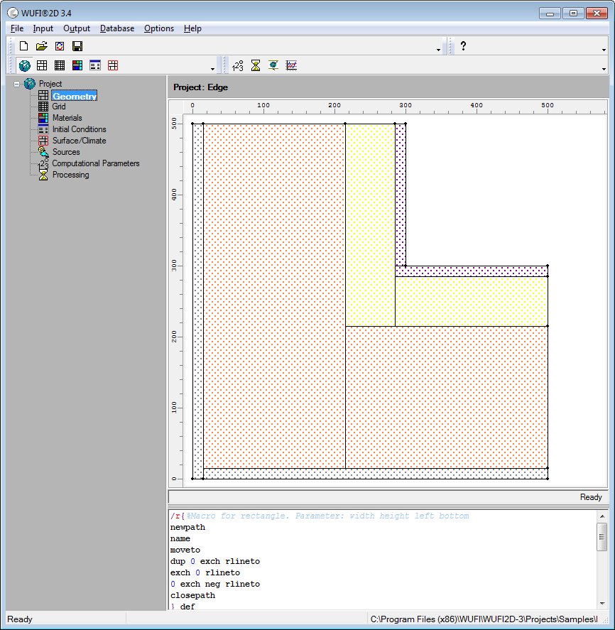The height and width of the screenshot is (630, 615).
Task: Select the Project root tree label
Action: pyautogui.click(x=50, y=84)
